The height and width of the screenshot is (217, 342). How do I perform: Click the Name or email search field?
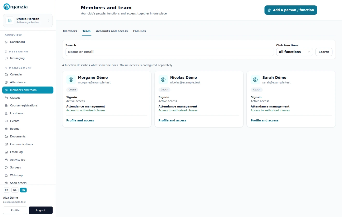(x=170, y=52)
